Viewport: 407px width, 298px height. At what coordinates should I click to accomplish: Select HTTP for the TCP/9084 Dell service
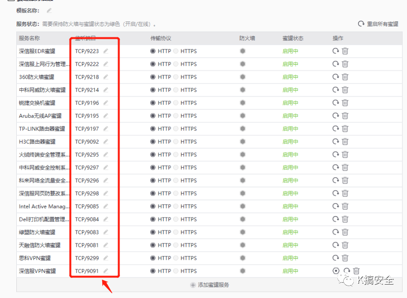tap(153, 219)
